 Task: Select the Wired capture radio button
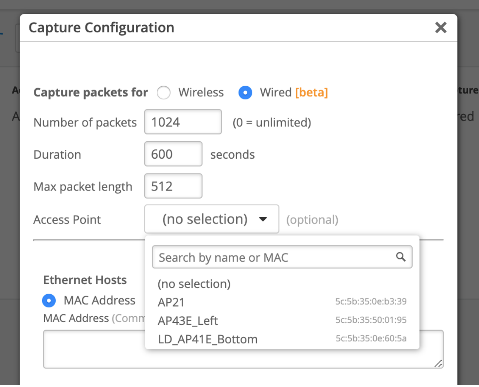245,92
